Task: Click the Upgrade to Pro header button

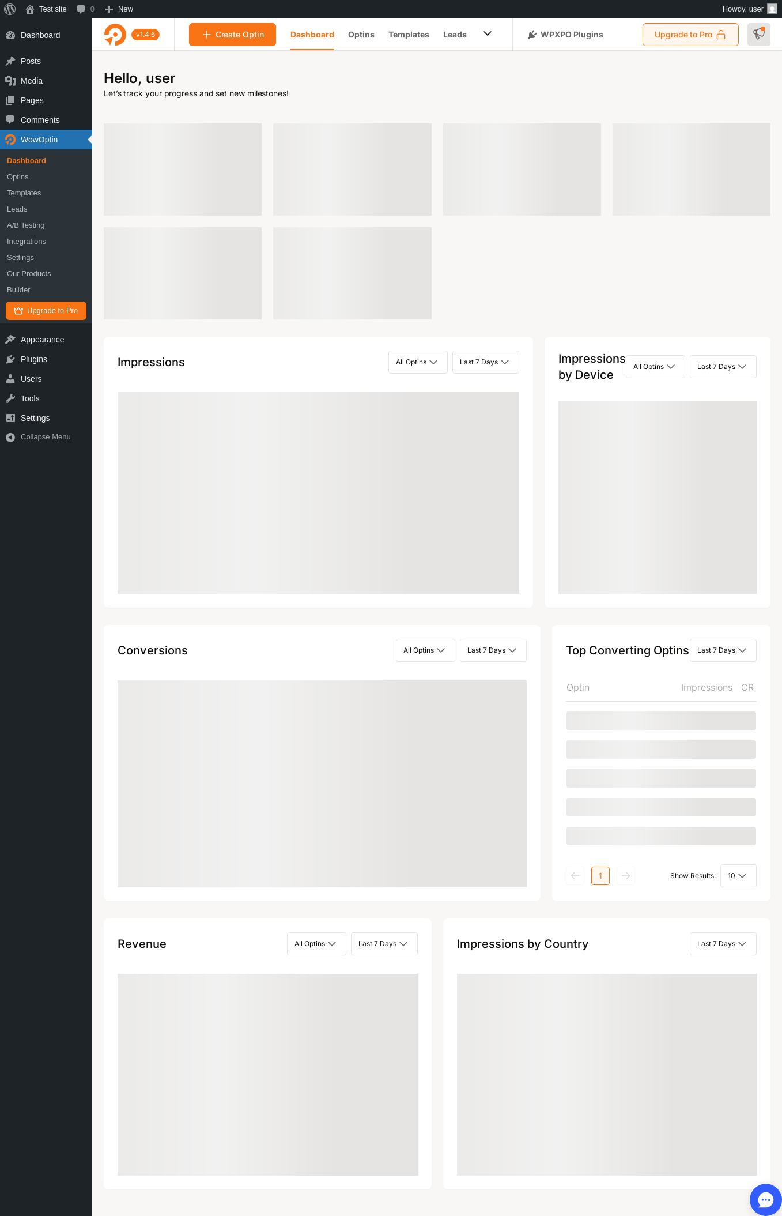Action: [x=690, y=35]
